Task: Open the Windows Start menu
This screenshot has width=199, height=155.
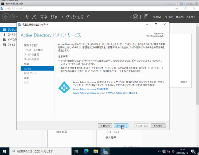Action: (4, 151)
